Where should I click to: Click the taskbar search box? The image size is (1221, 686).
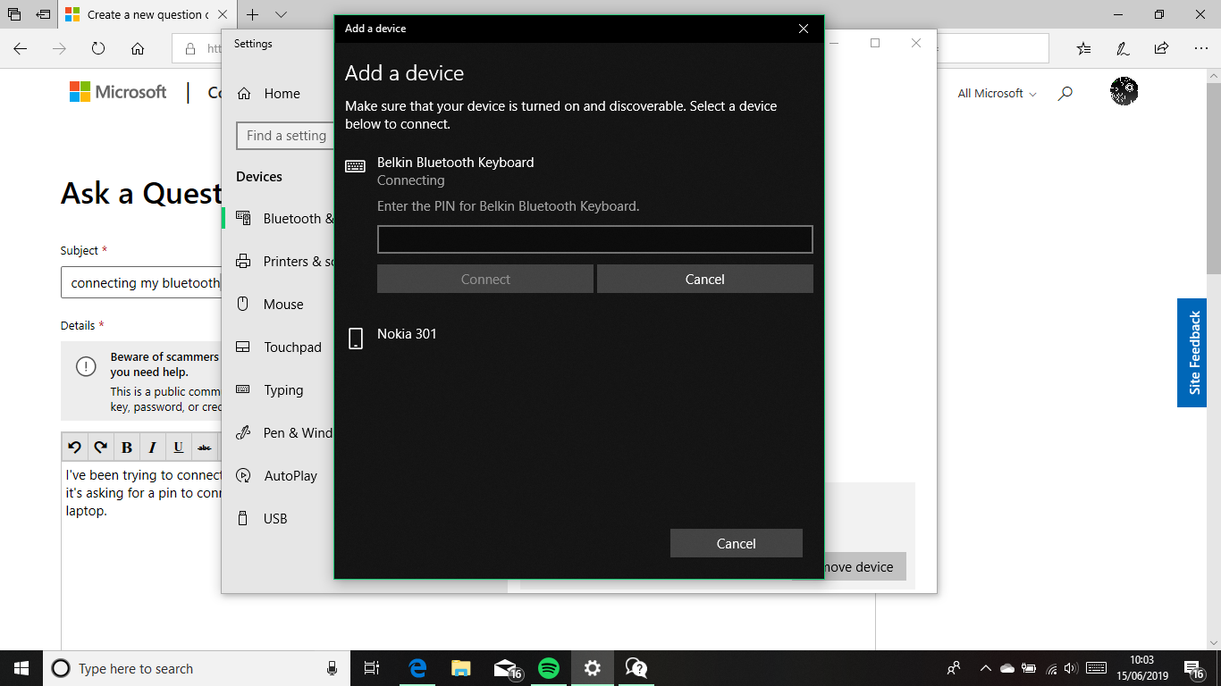(197, 668)
